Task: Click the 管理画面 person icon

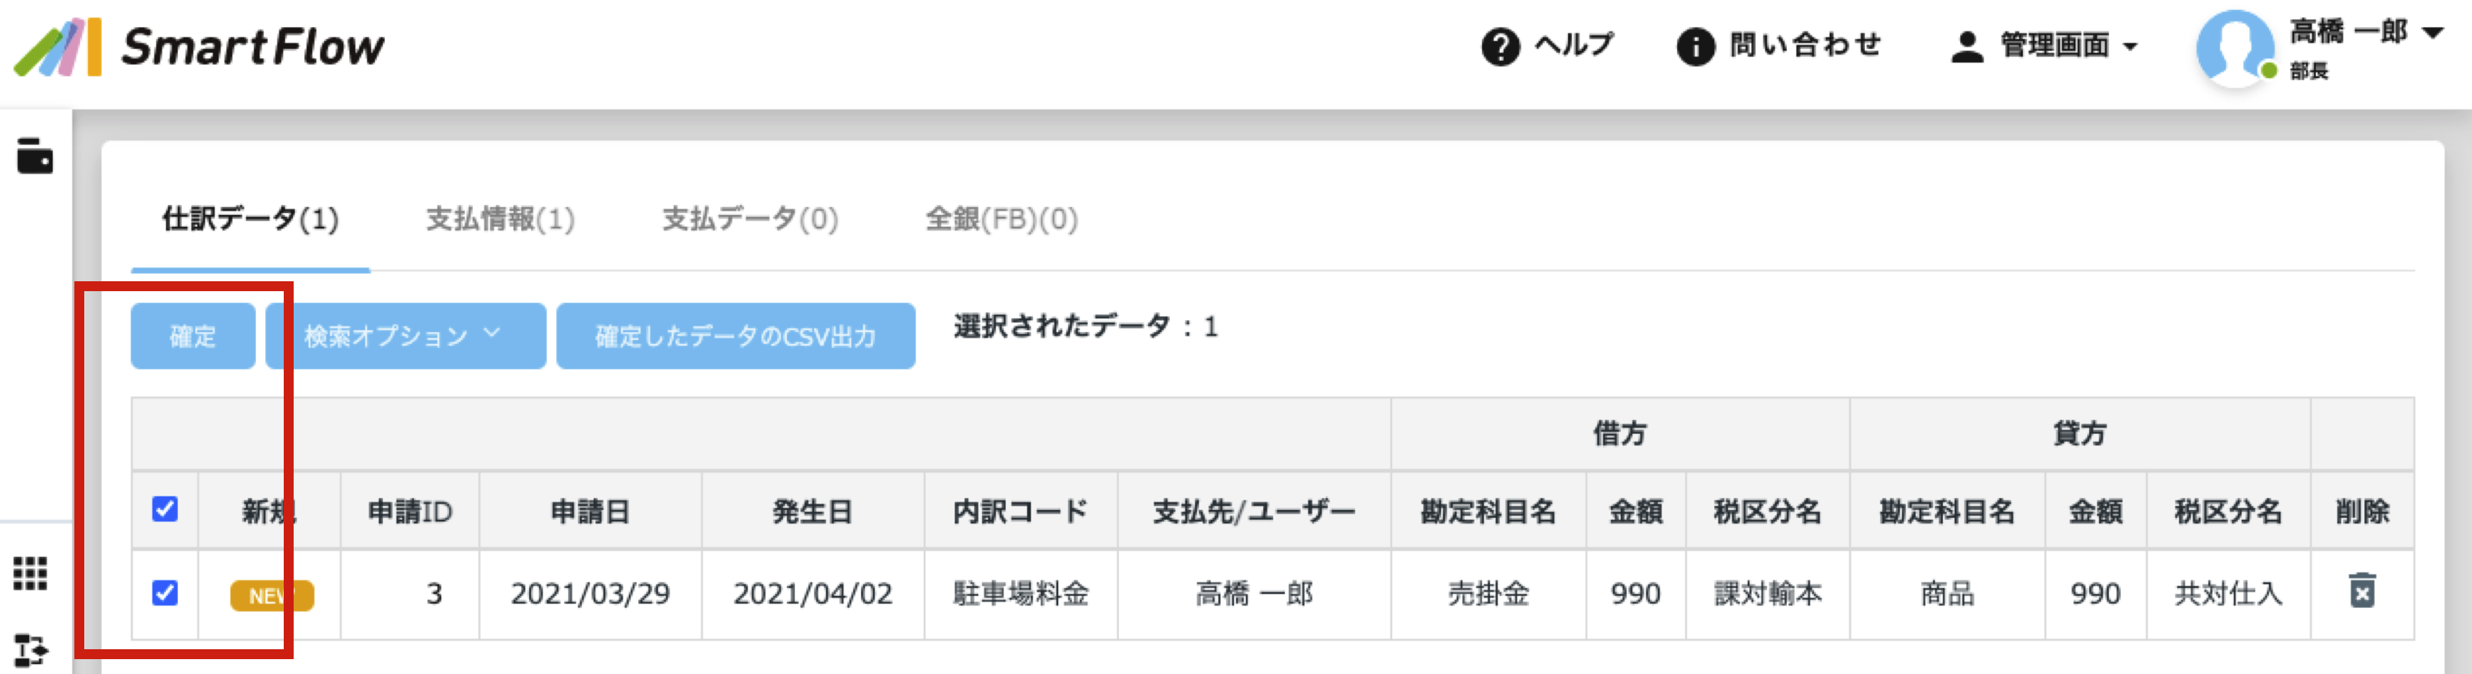Action: [1967, 46]
